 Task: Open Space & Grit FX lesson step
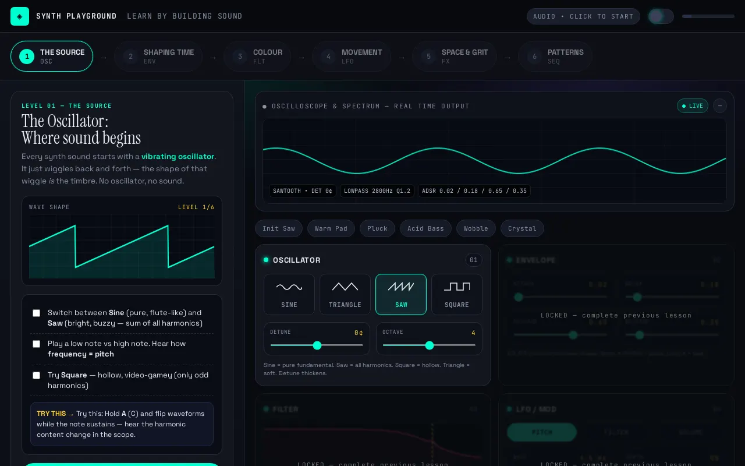click(x=455, y=57)
